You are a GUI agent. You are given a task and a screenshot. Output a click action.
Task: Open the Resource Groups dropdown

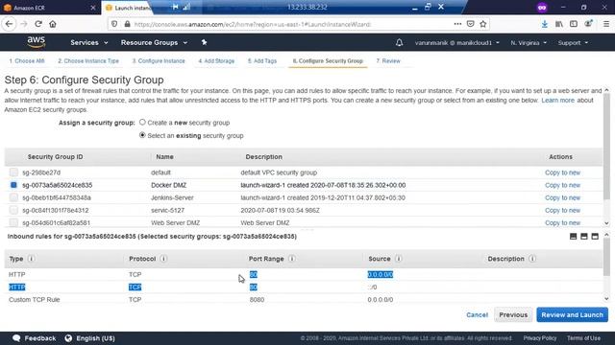click(x=154, y=42)
